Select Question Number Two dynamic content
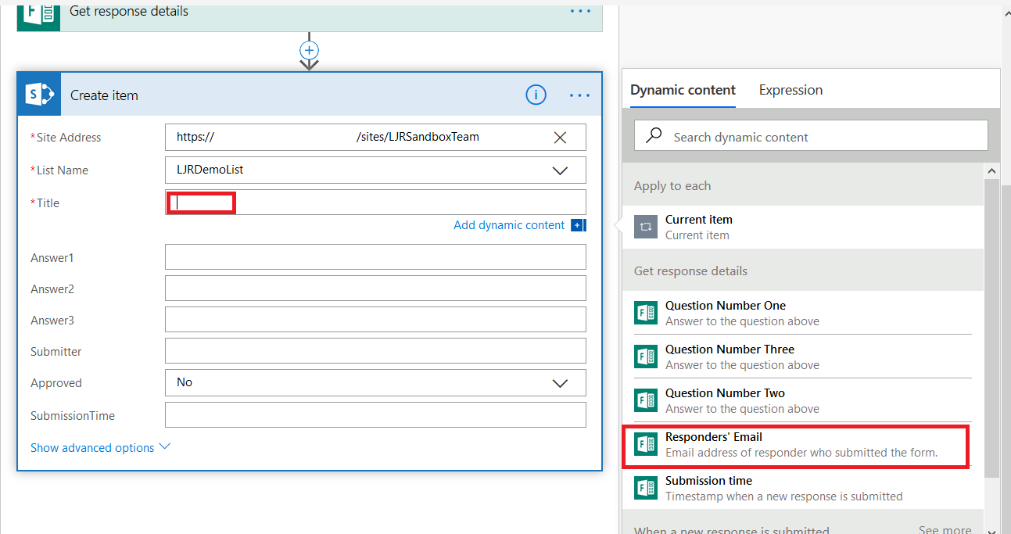This screenshot has width=1011, height=534. click(x=802, y=400)
